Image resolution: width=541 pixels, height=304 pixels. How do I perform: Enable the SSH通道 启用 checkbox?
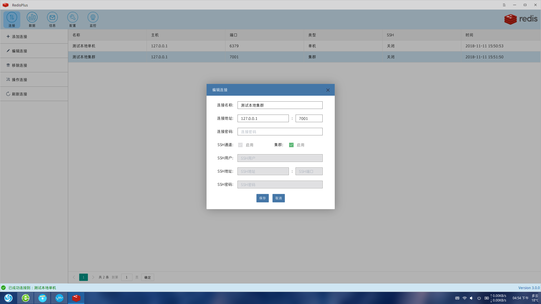240,145
